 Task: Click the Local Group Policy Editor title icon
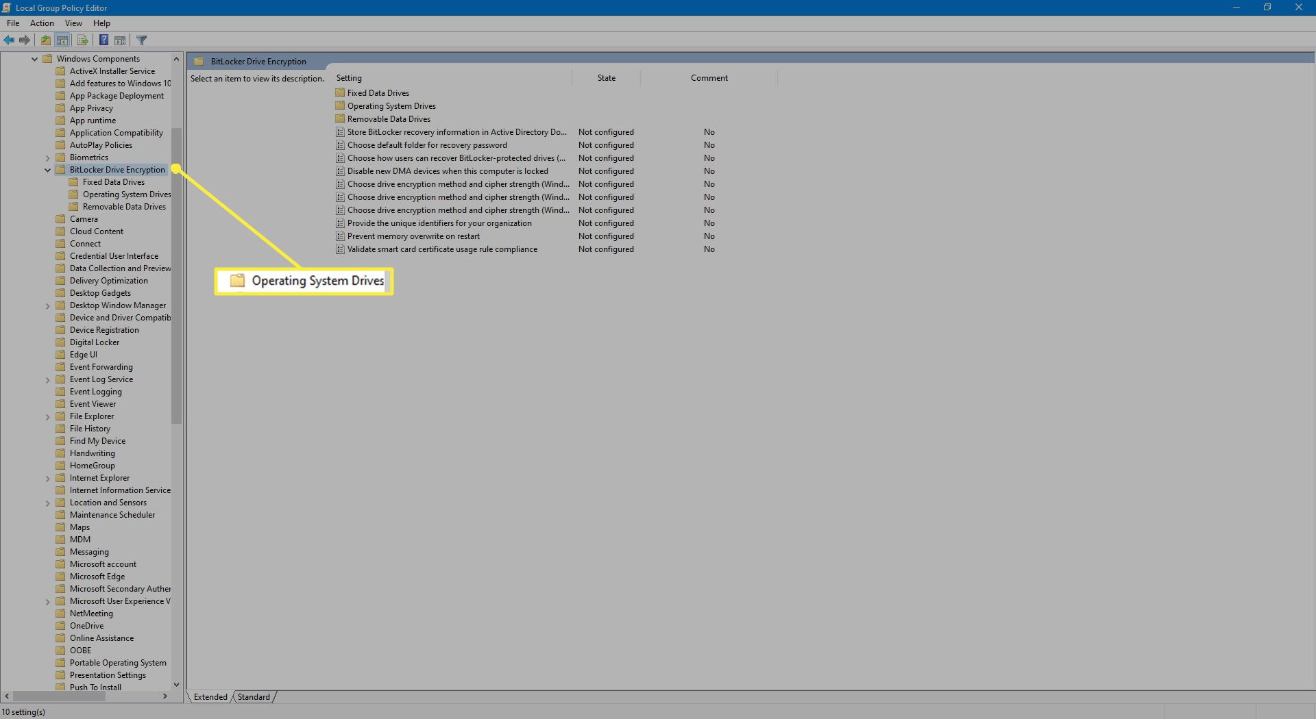coord(7,8)
